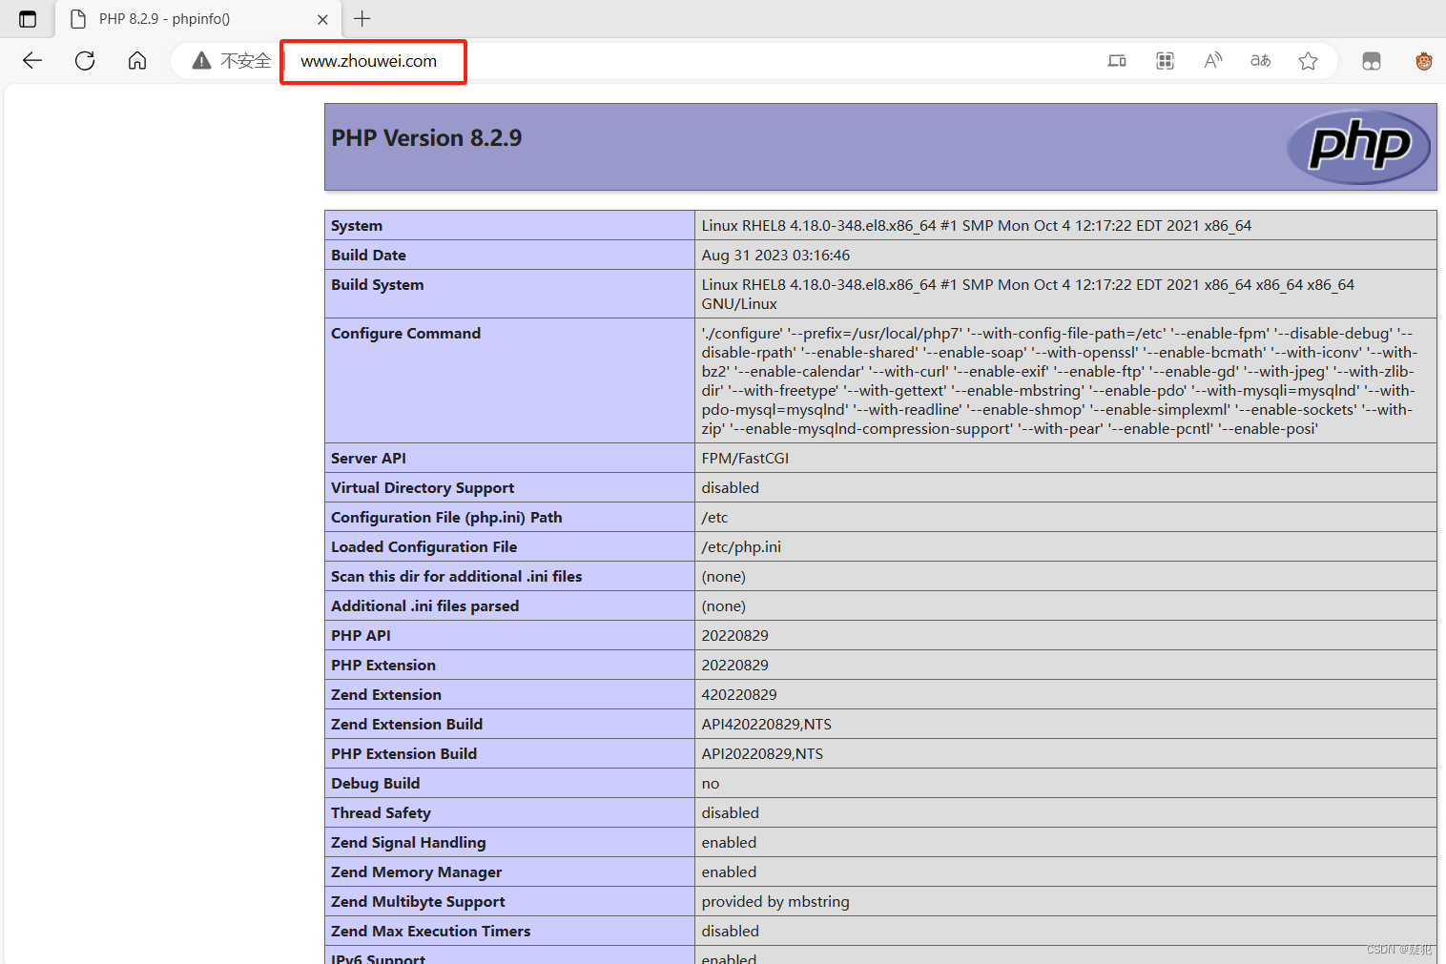The image size is (1446, 964).
Task: Open the profile avatar icon
Action: [1424, 61]
